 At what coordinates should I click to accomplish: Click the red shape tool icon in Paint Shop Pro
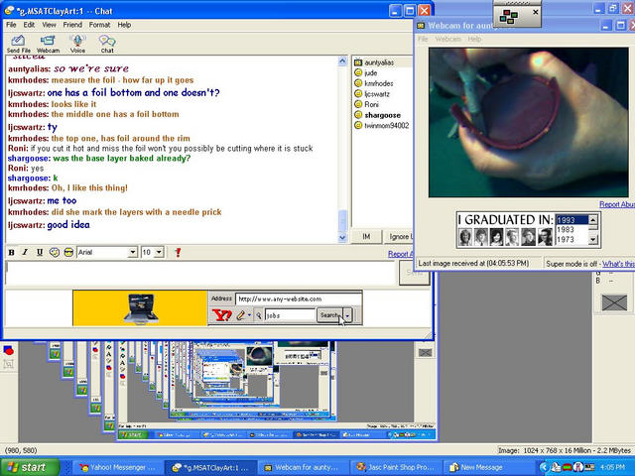[8, 350]
